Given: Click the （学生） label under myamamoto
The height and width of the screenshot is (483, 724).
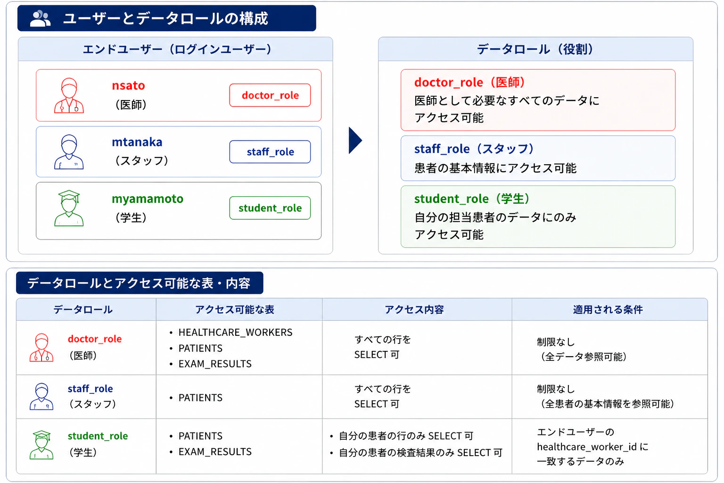Looking at the screenshot, I should point(131,217).
